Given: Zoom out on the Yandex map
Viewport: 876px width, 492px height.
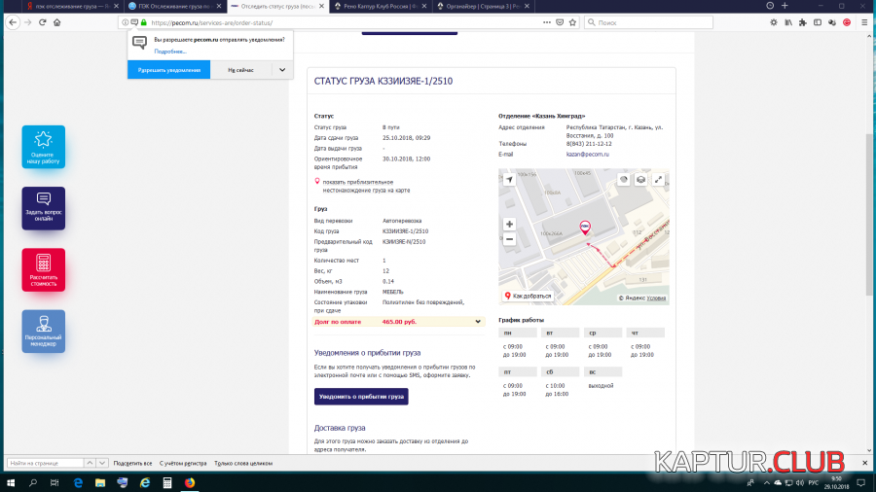Looking at the screenshot, I should pos(509,239).
